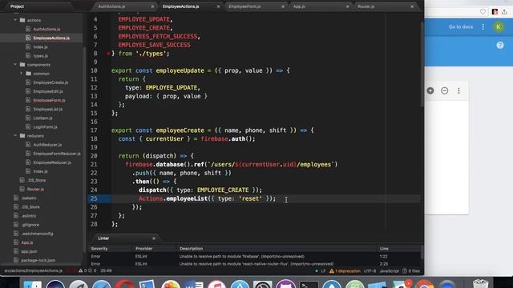Screen dimensions: 513x288
Task: Open Router.js in the project tree
Action: click(35, 189)
